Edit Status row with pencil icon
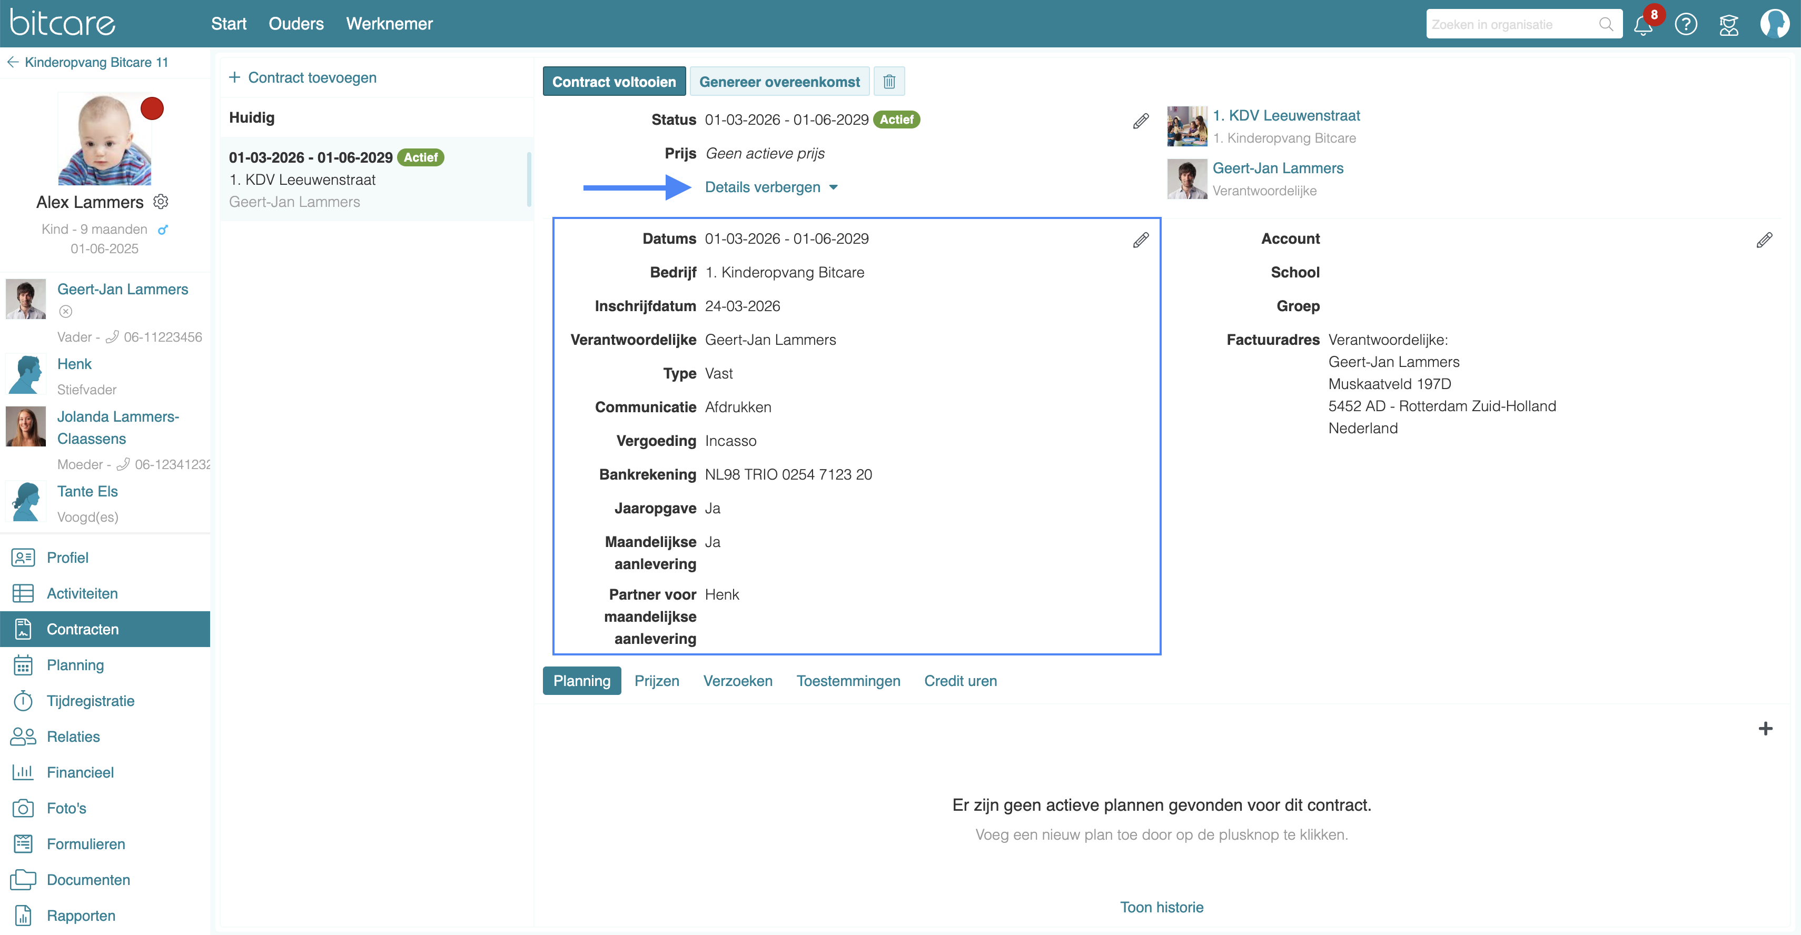 click(x=1140, y=122)
